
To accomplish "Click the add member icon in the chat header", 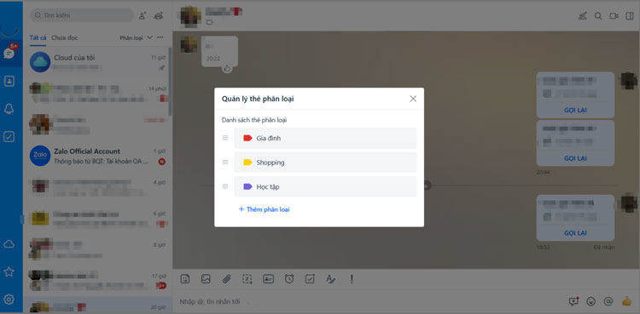I will click(x=583, y=16).
